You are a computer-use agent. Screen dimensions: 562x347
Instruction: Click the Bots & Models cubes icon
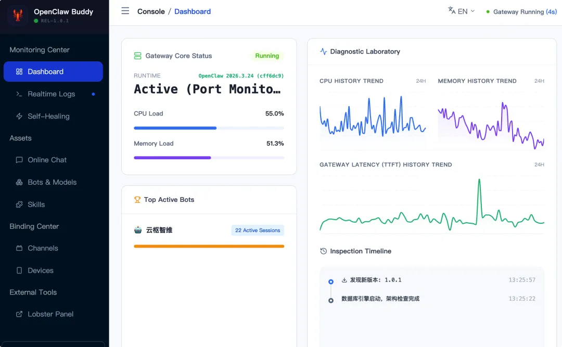(x=19, y=182)
